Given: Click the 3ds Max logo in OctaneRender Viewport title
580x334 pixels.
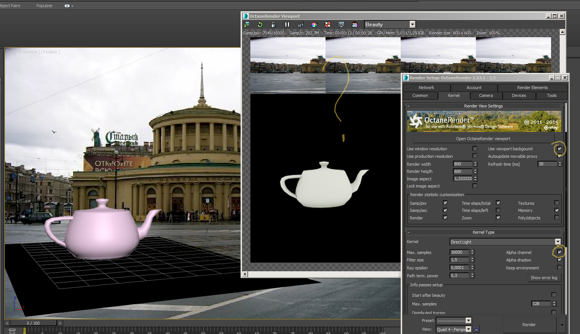Looking at the screenshot, I should click(x=246, y=16).
